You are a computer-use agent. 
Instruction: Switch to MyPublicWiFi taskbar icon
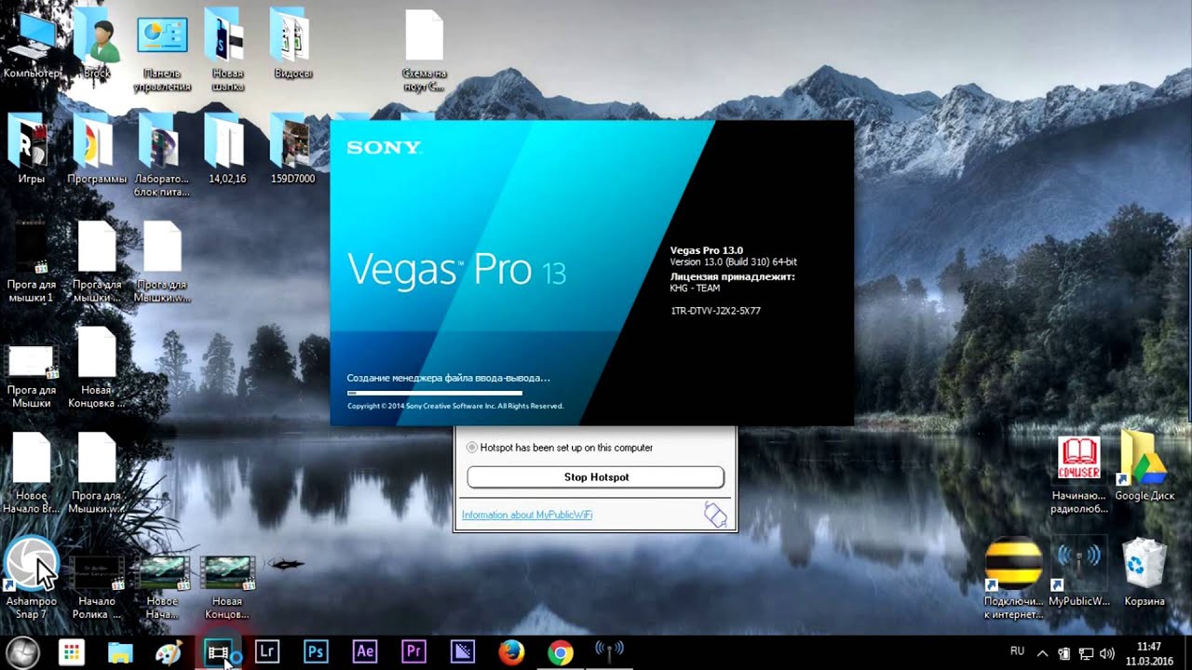click(x=609, y=653)
